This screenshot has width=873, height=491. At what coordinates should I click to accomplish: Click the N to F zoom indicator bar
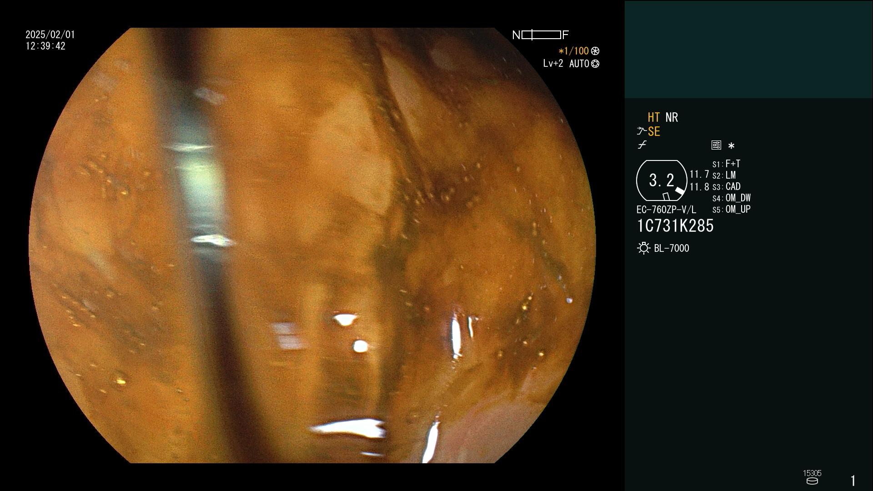(541, 35)
